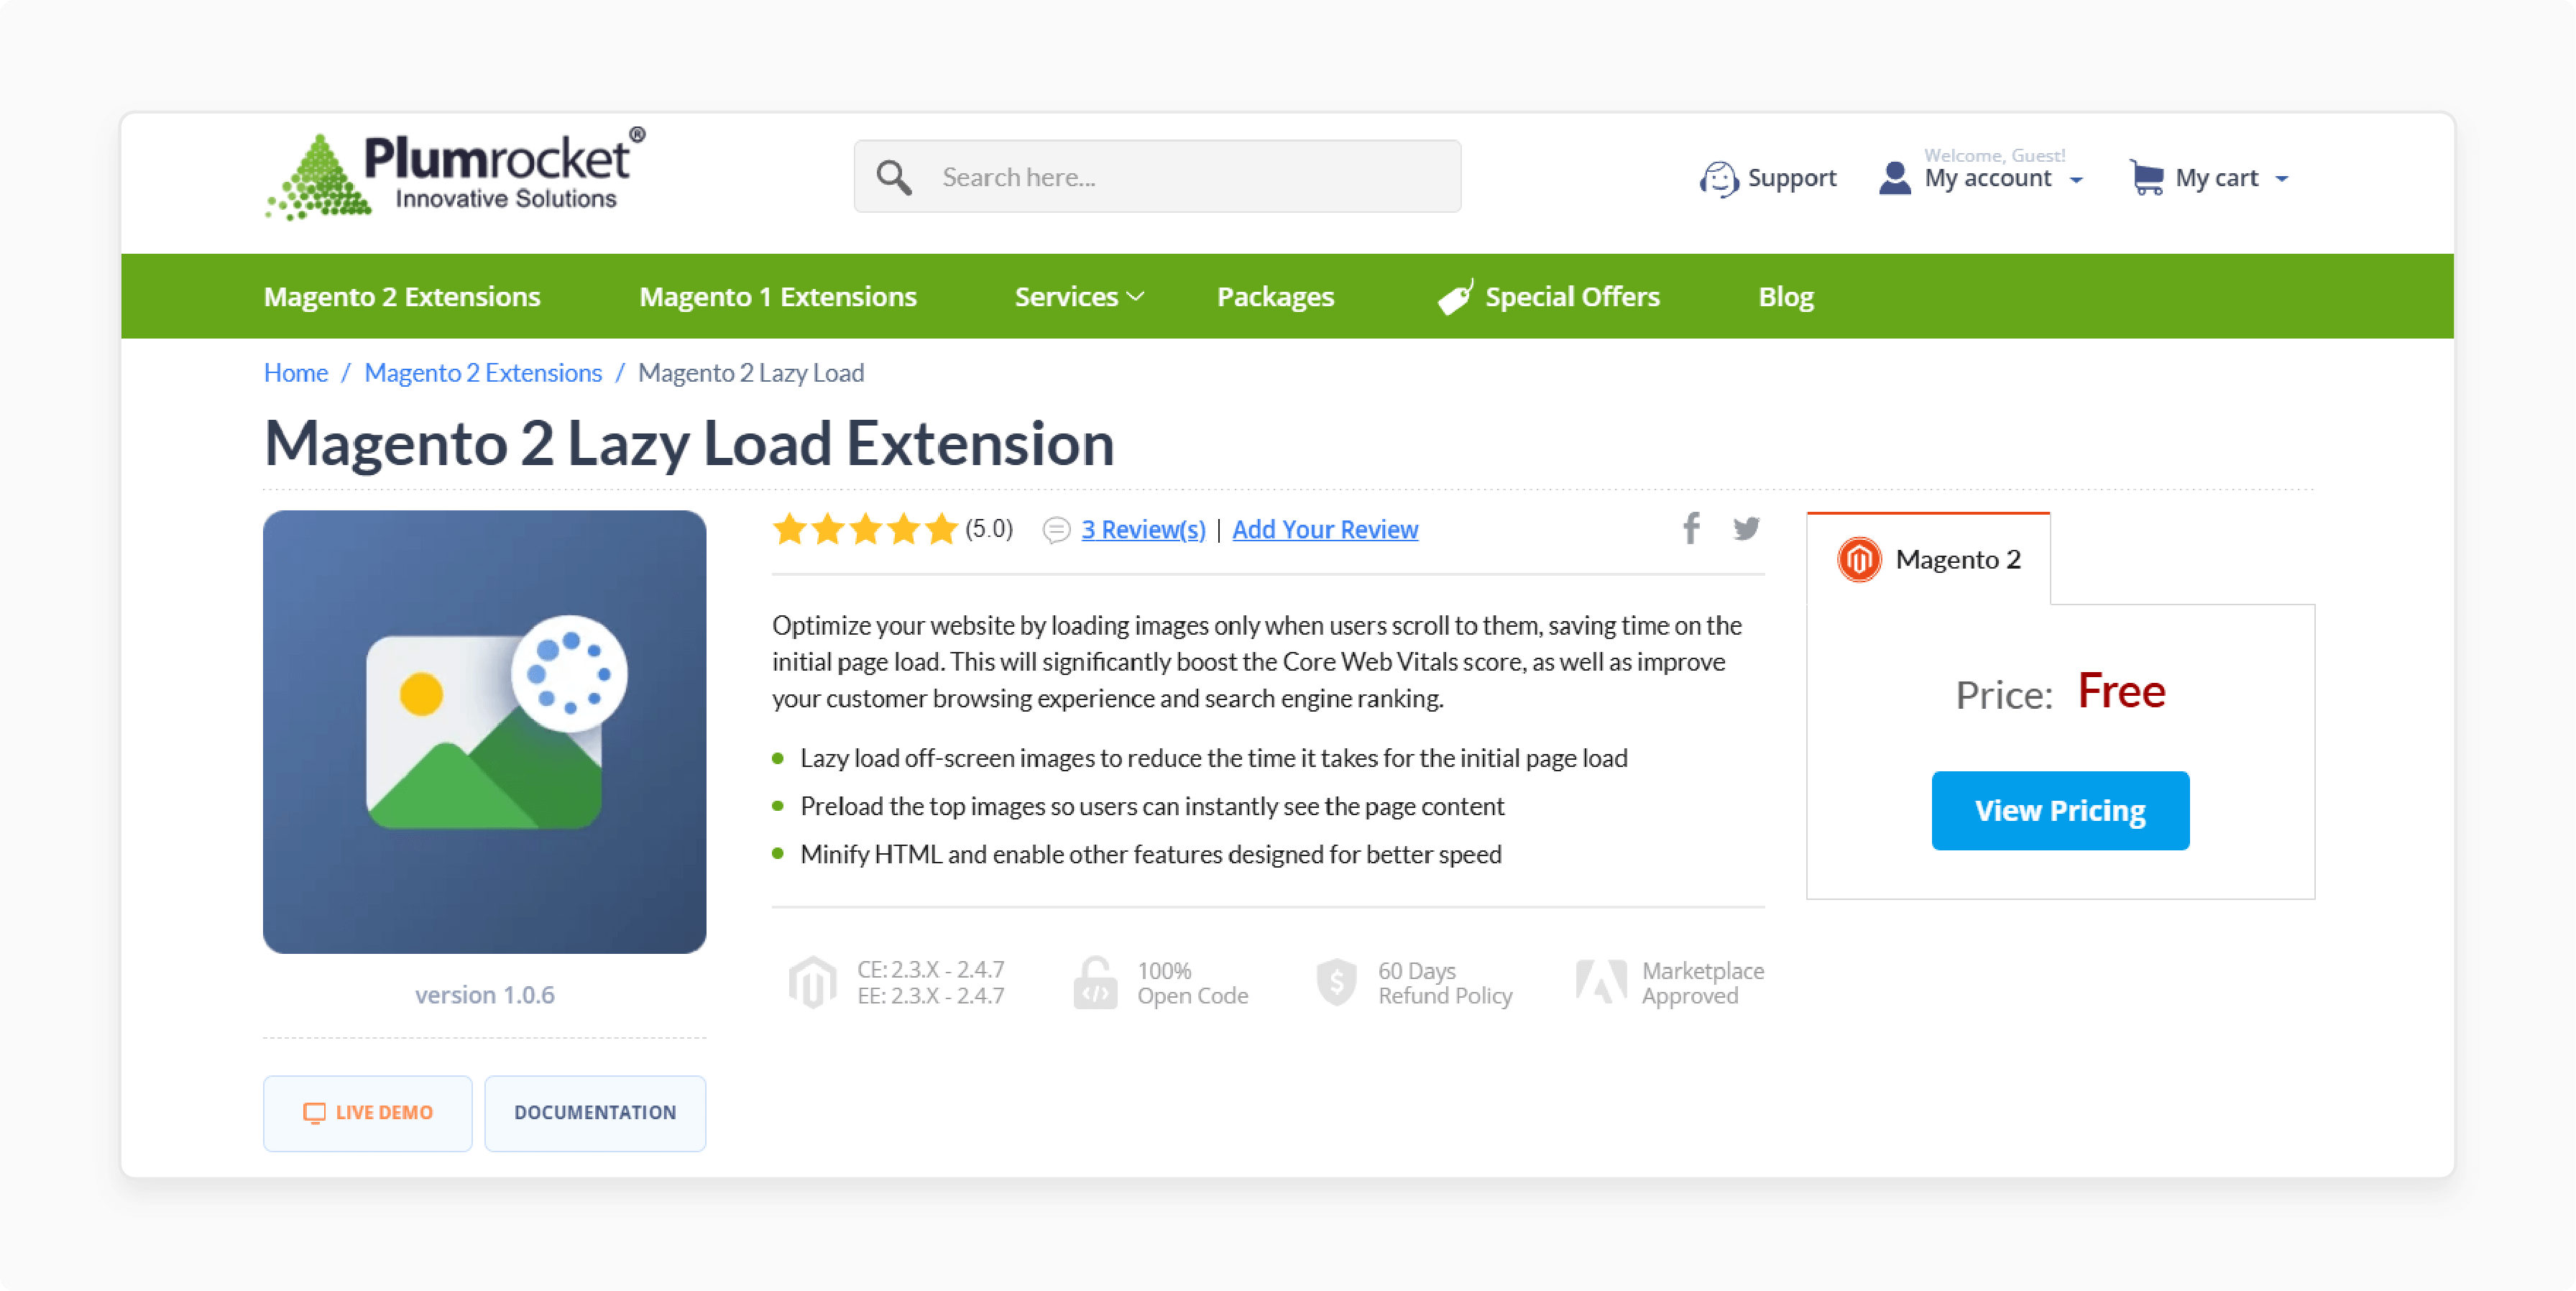The width and height of the screenshot is (2576, 1291).
Task: Go to Home breadcrumb link
Action: 296,373
